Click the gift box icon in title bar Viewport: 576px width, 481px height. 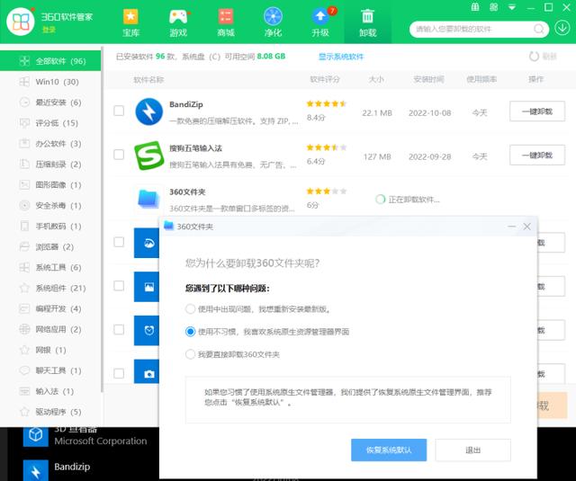point(475,7)
